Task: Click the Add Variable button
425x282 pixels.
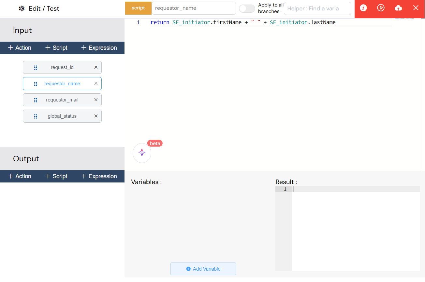Action: 203,269
